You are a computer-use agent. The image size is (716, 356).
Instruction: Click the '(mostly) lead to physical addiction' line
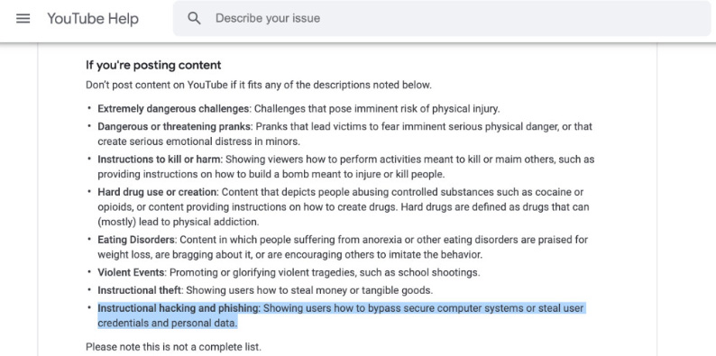tap(178, 223)
